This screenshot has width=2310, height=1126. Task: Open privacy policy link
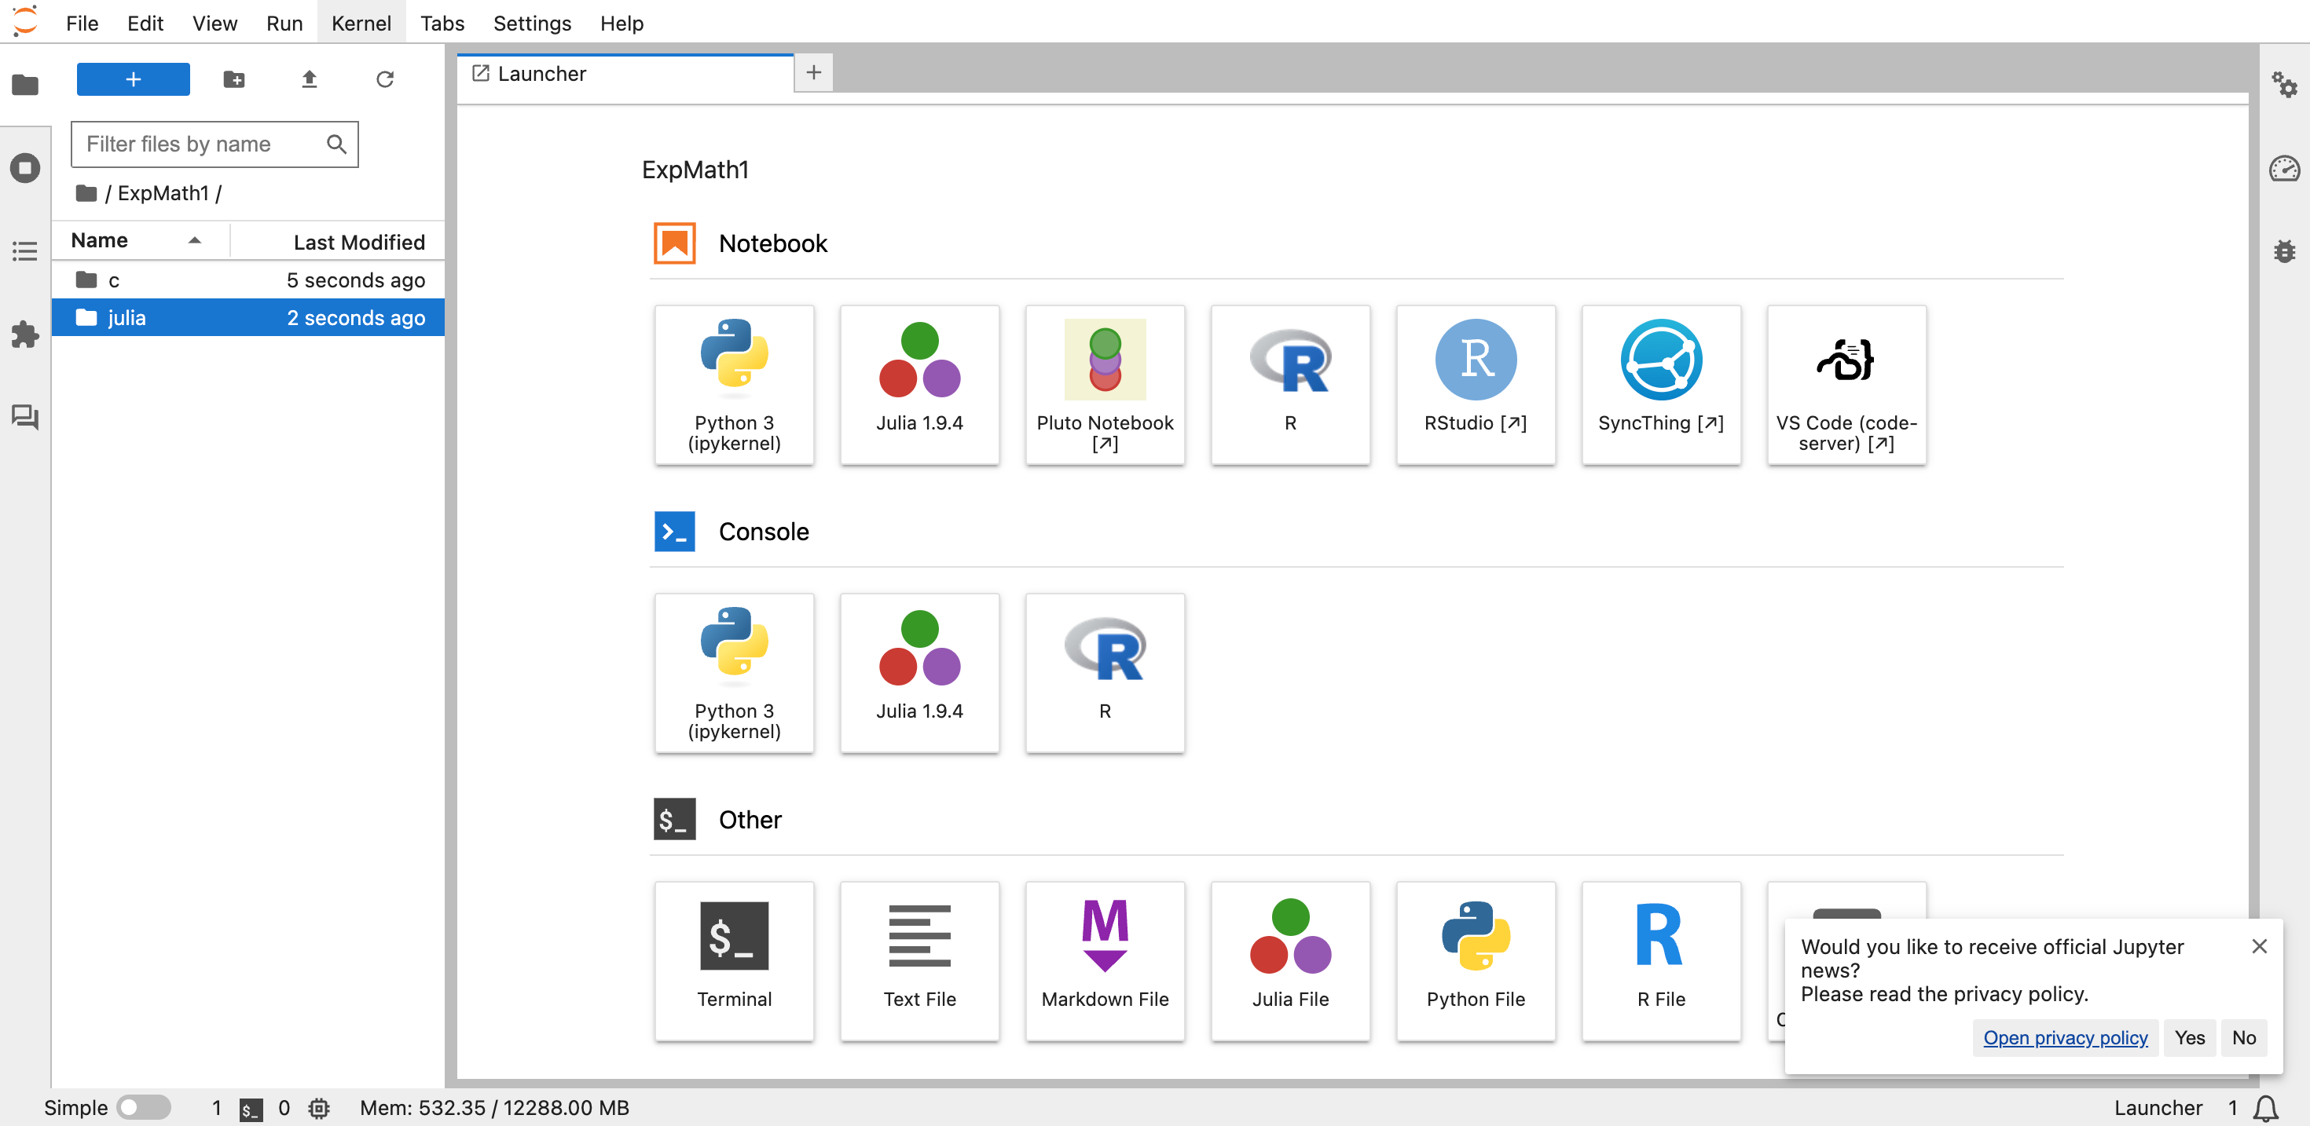tap(2065, 1037)
